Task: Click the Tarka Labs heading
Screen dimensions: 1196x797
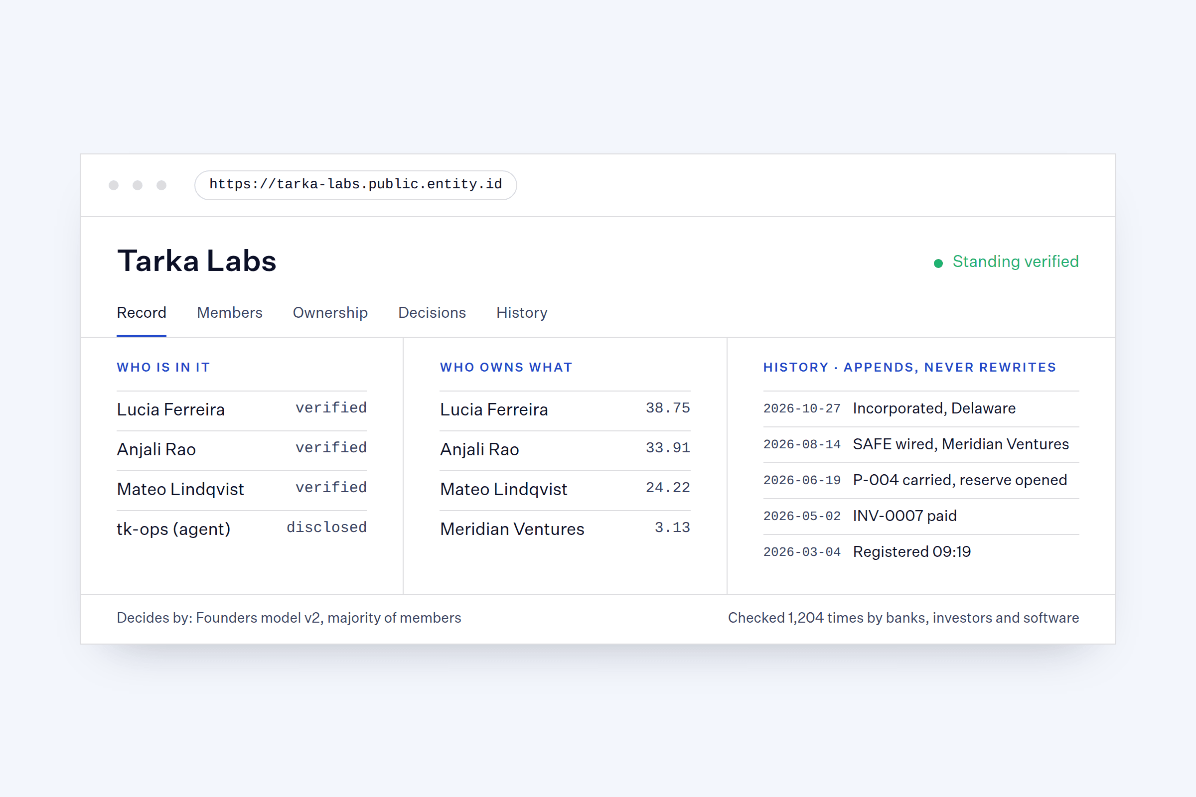Action: point(196,261)
